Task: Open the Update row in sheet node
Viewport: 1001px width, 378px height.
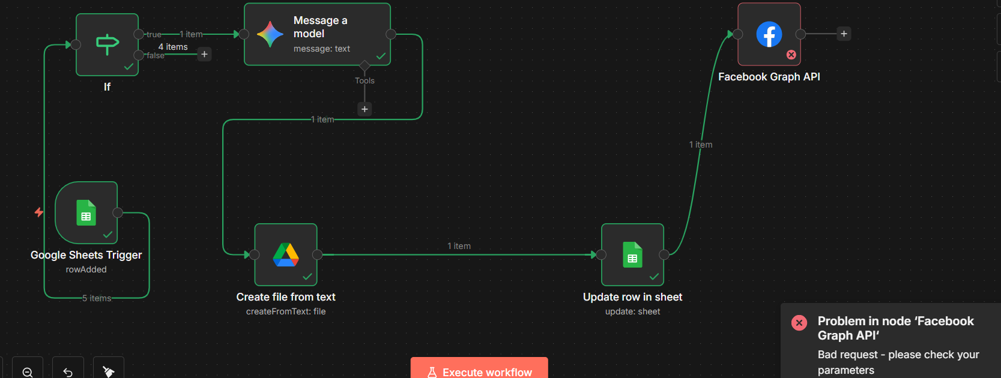Action: 632,254
